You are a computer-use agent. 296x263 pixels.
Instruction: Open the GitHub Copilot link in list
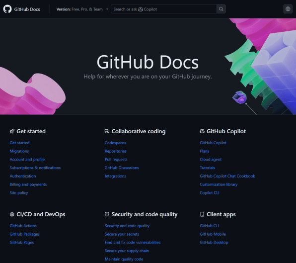(x=213, y=143)
